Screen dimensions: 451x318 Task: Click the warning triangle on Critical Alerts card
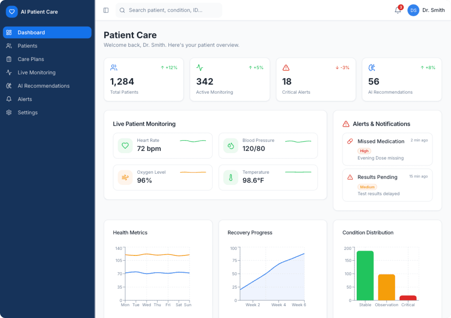(286, 67)
